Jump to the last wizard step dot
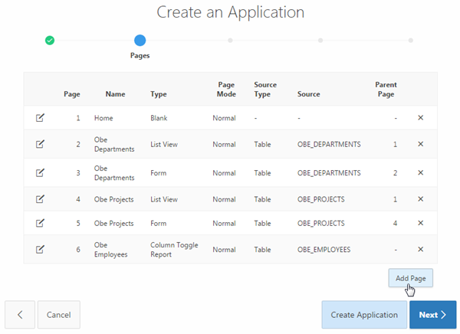 [411, 41]
